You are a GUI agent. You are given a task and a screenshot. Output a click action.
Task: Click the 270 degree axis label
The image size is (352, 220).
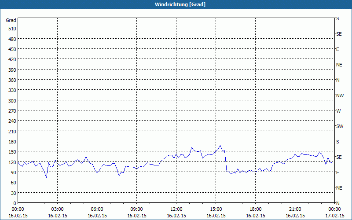(x=12, y=111)
